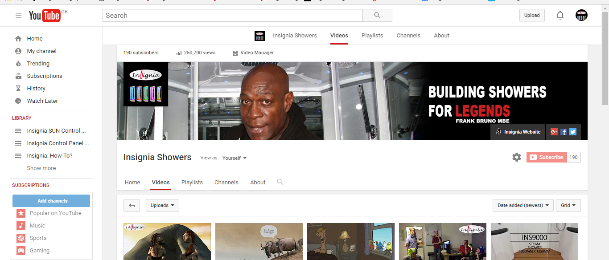The image size is (609, 260).
Task: Click the My channel person icon
Action: coord(18,51)
